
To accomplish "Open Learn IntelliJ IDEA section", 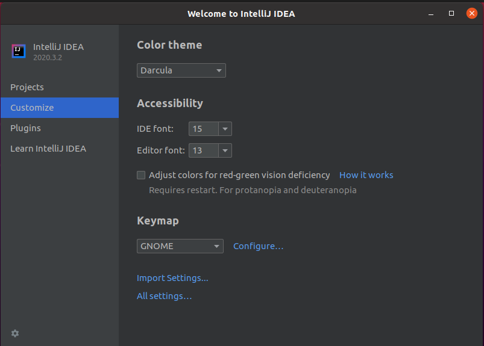I will pos(60,149).
